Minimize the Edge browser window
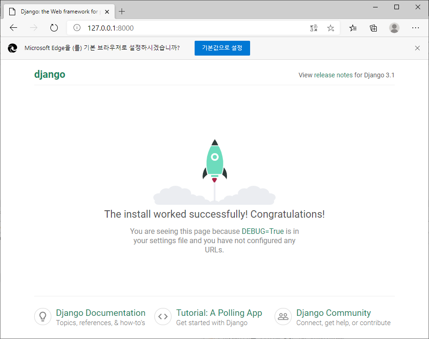This screenshot has height=339, width=429. pos(375,7)
